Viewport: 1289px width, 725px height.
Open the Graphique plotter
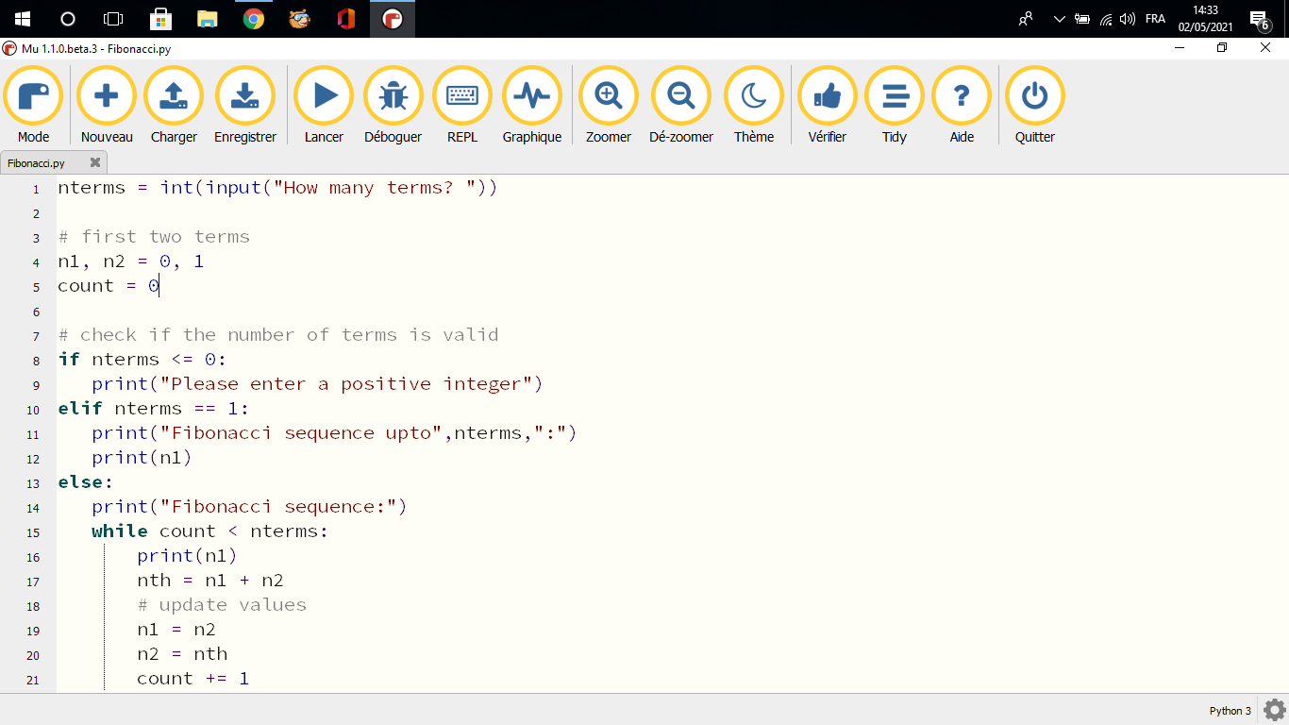tap(532, 97)
